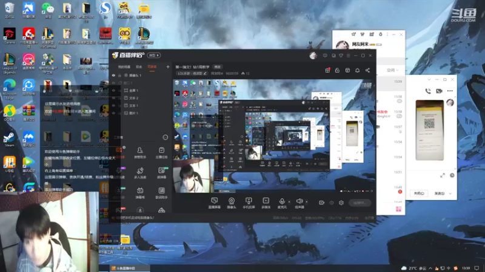Open the QR code image in the QQ chat
Viewport: 485px width, 272px height.
click(429, 130)
